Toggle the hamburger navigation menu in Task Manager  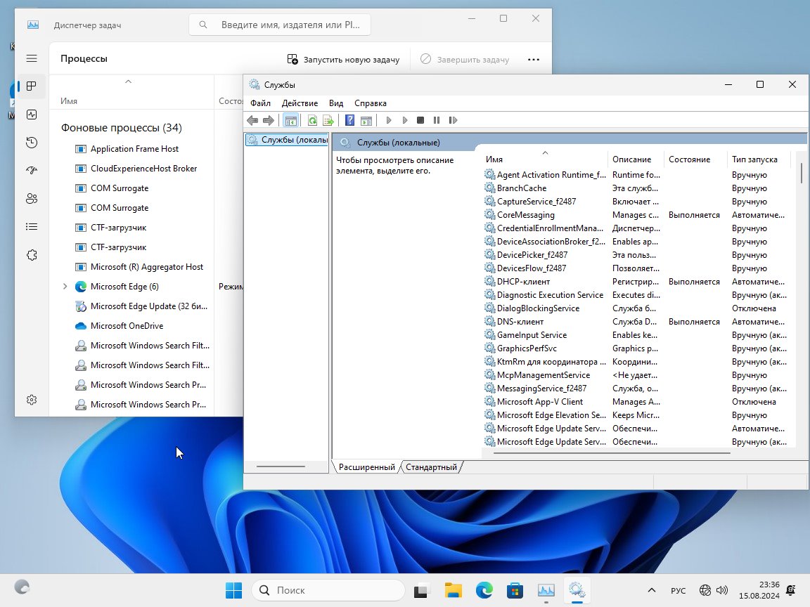[x=31, y=59]
